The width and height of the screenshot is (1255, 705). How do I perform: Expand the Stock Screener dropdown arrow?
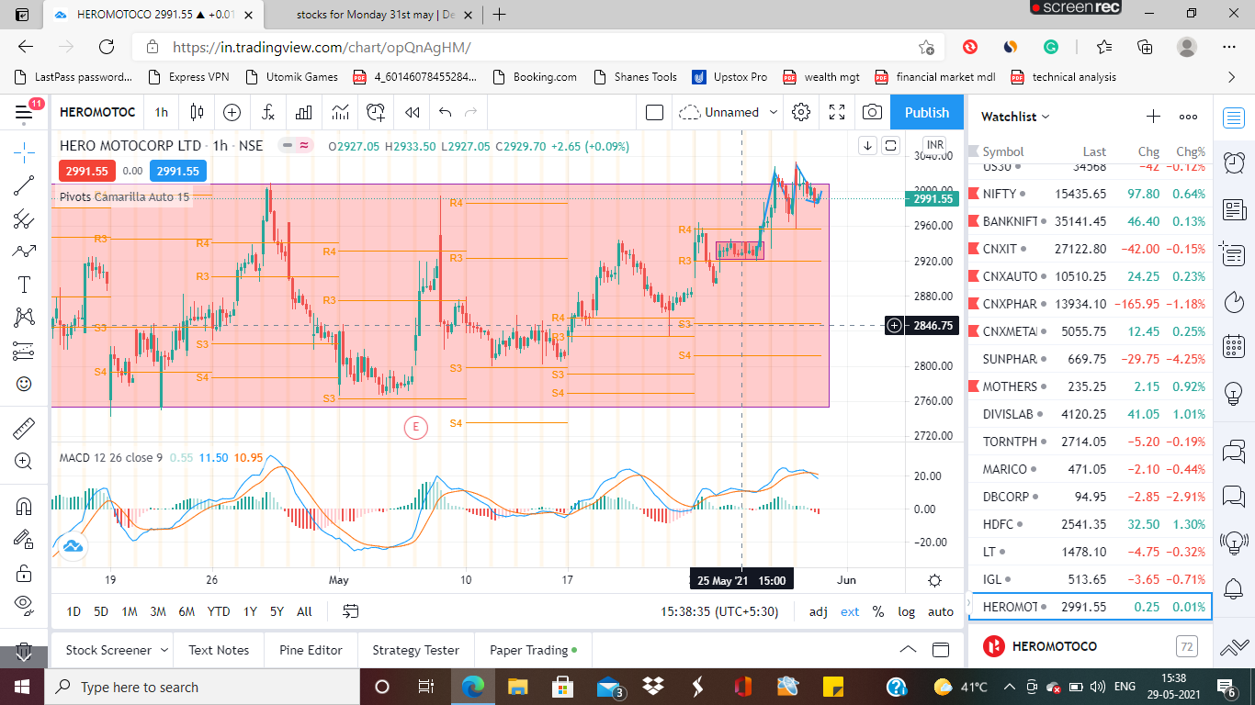(x=164, y=650)
